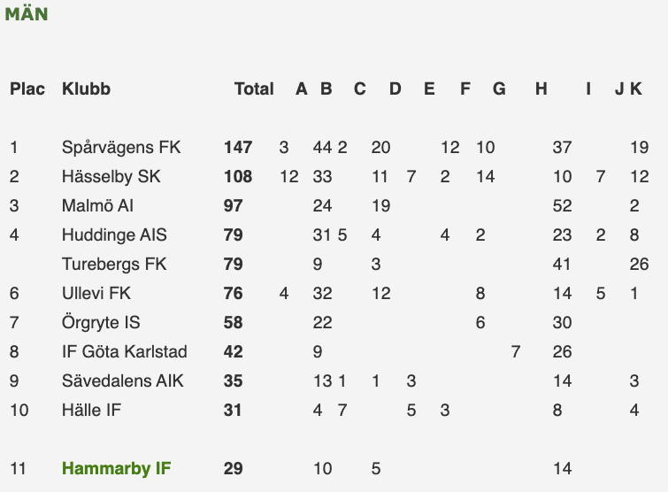This screenshot has width=668, height=492.
Task: Select Hässelby SK total of 108
Action: [238, 177]
